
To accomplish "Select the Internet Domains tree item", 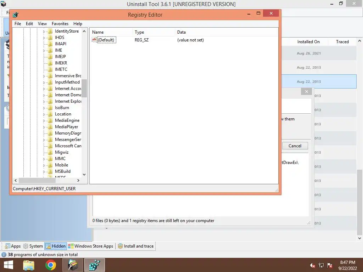I will point(68,95).
